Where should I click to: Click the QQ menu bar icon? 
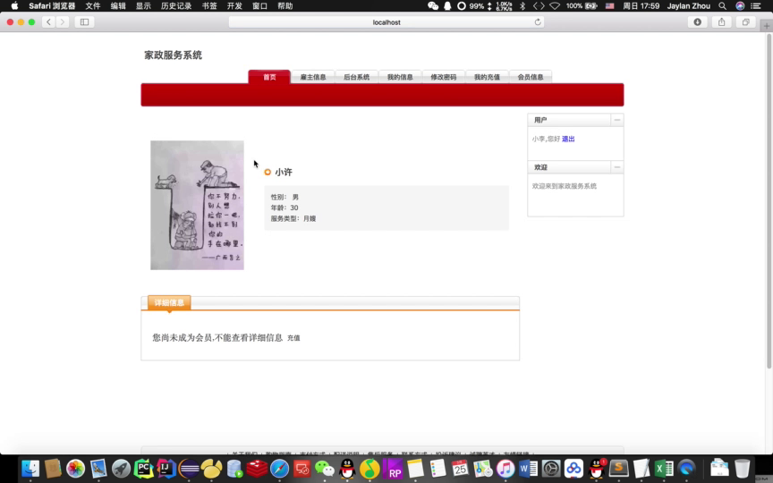[447, 6]
